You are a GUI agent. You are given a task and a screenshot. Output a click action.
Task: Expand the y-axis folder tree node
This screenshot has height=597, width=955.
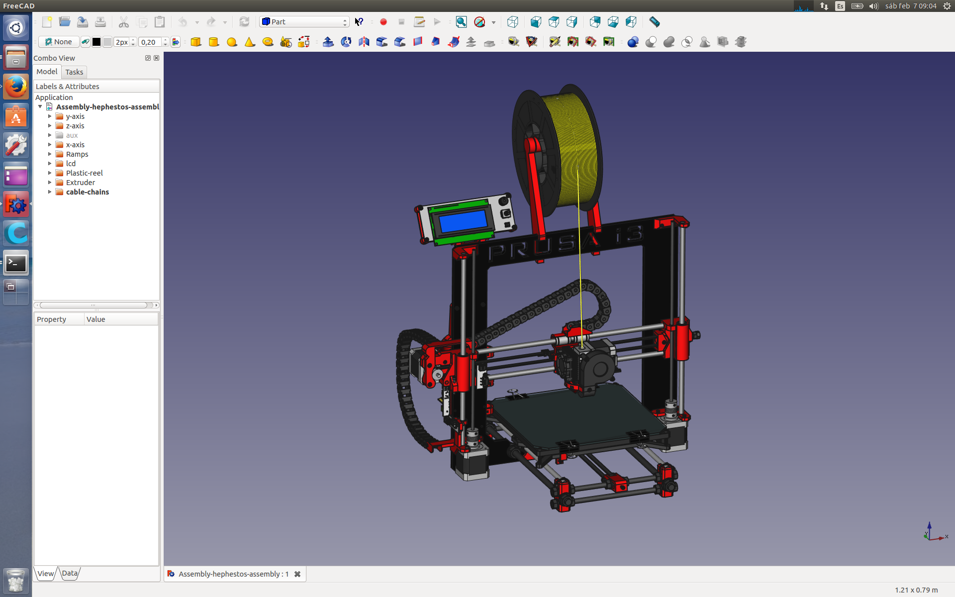point(50,116)
